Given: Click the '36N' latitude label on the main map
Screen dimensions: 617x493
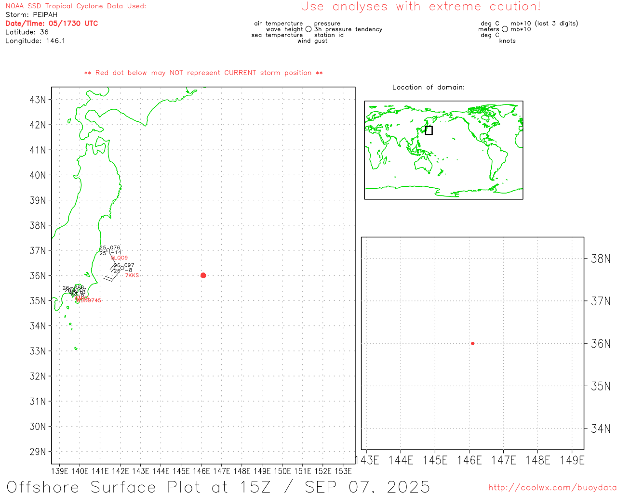Looking at the screenshot, I should tap(38, 276).
